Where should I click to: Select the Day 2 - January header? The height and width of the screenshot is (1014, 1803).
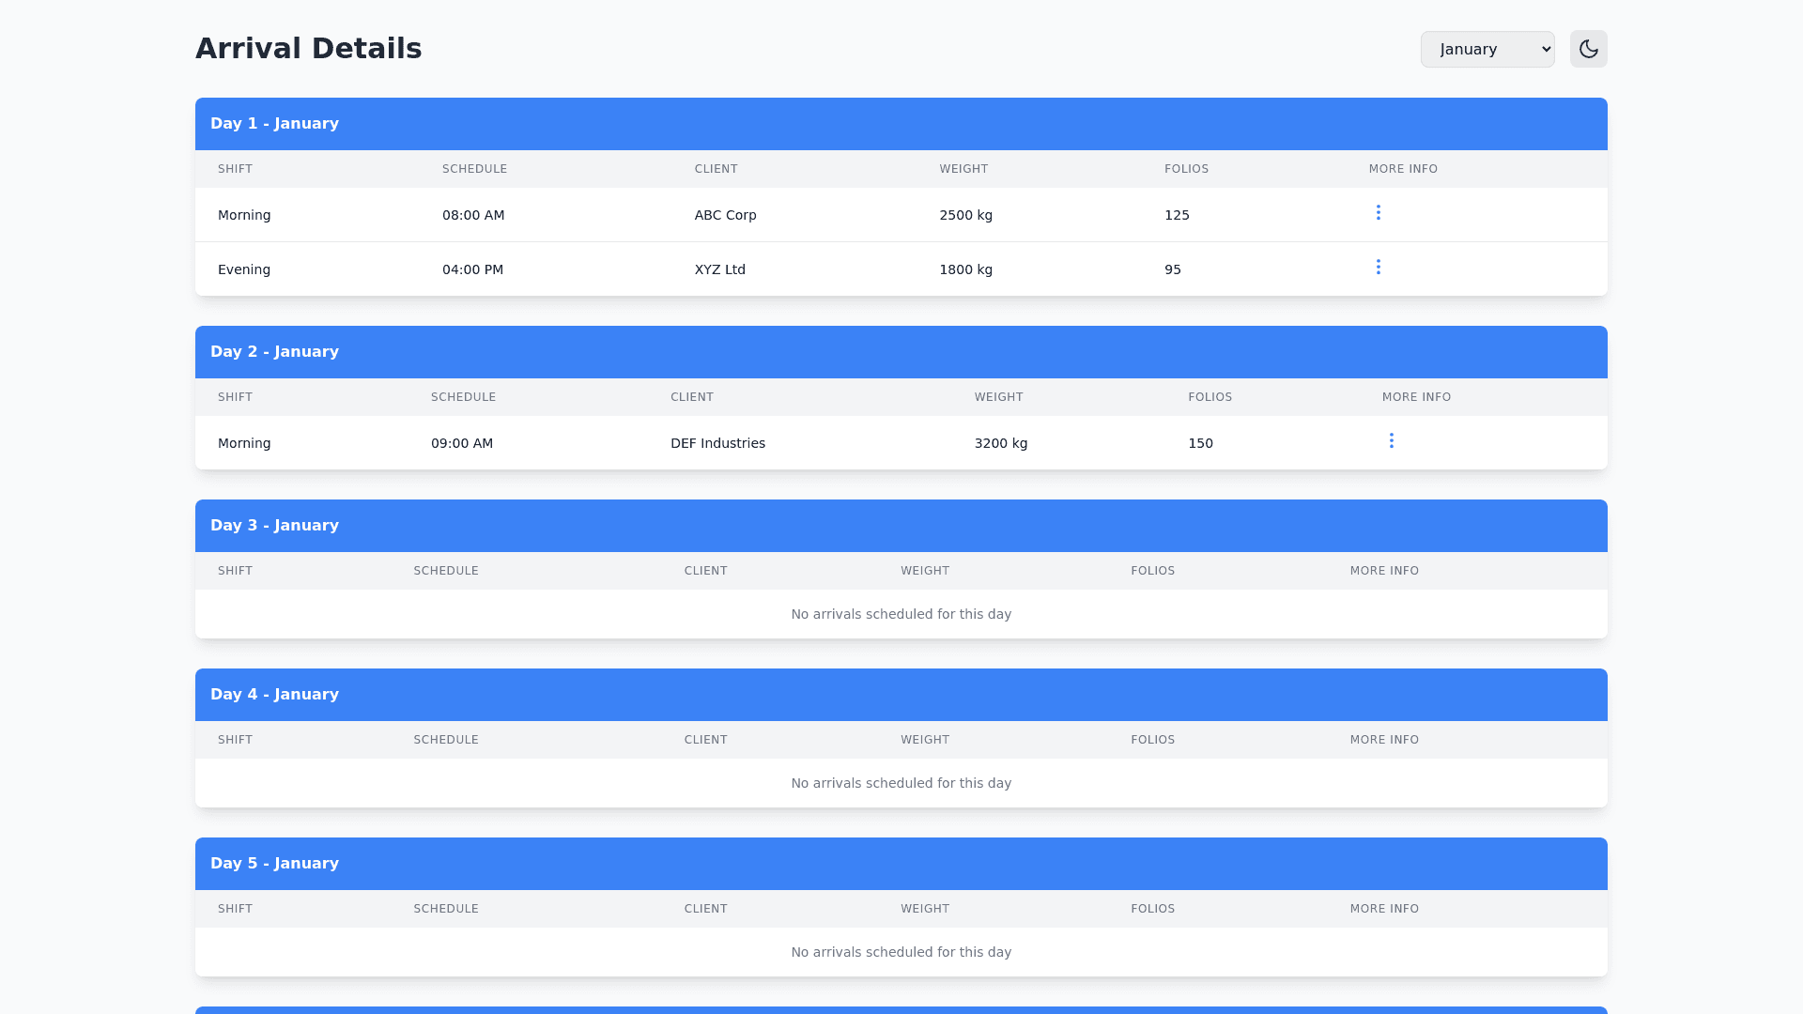point(274,351)
